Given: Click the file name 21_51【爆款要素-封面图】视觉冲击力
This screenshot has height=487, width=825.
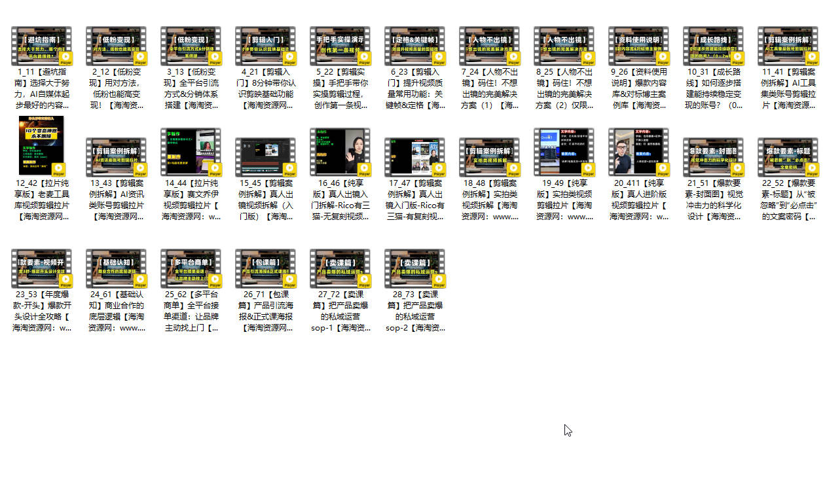Looking at the screenshot, I should [x=714, y=200].
